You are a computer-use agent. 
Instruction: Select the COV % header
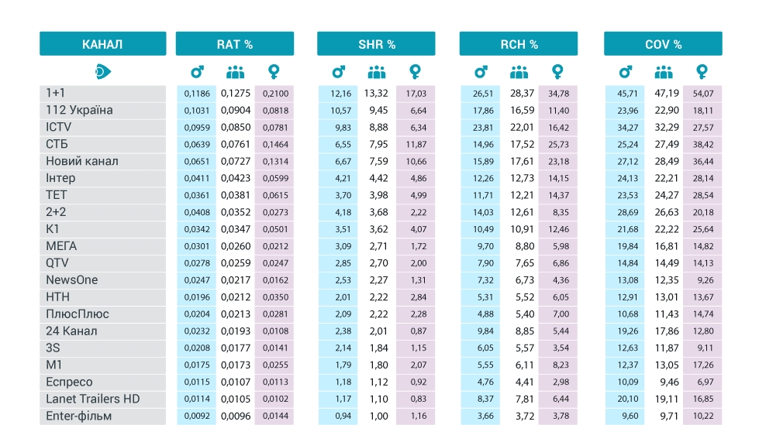(x=663, y=44)
